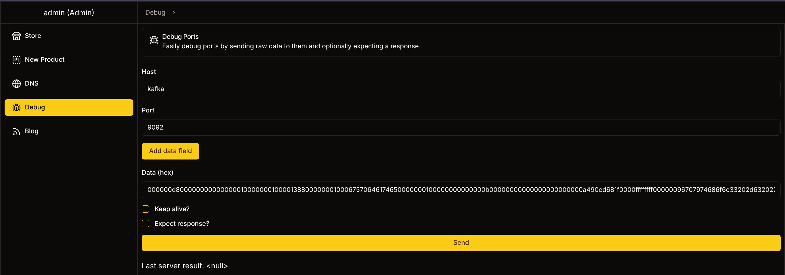Click the admin (Admin) user header
This screenshot has height=275, width=785.
pos(69,13)
